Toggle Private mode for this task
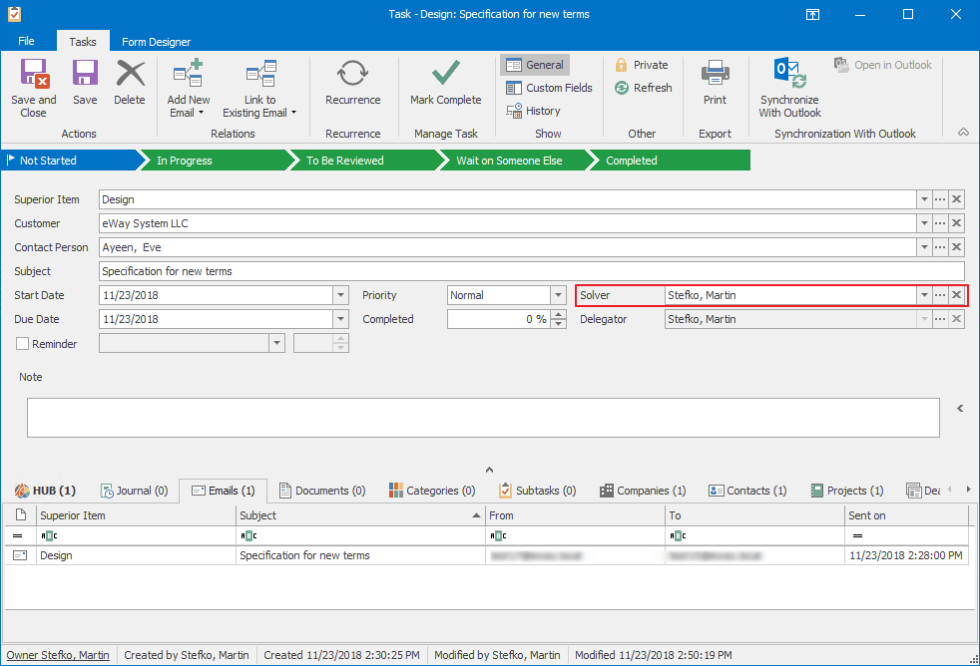 pyautogui.click(x=642, y=65)
